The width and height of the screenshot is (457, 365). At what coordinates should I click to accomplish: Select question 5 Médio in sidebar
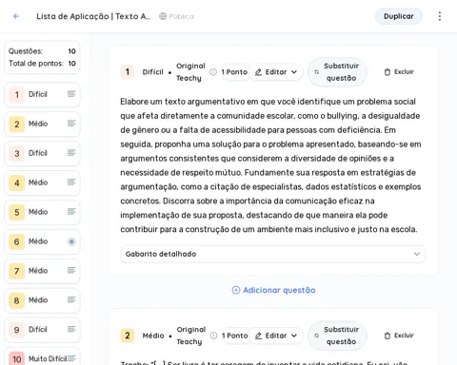(x=42, y=212)
